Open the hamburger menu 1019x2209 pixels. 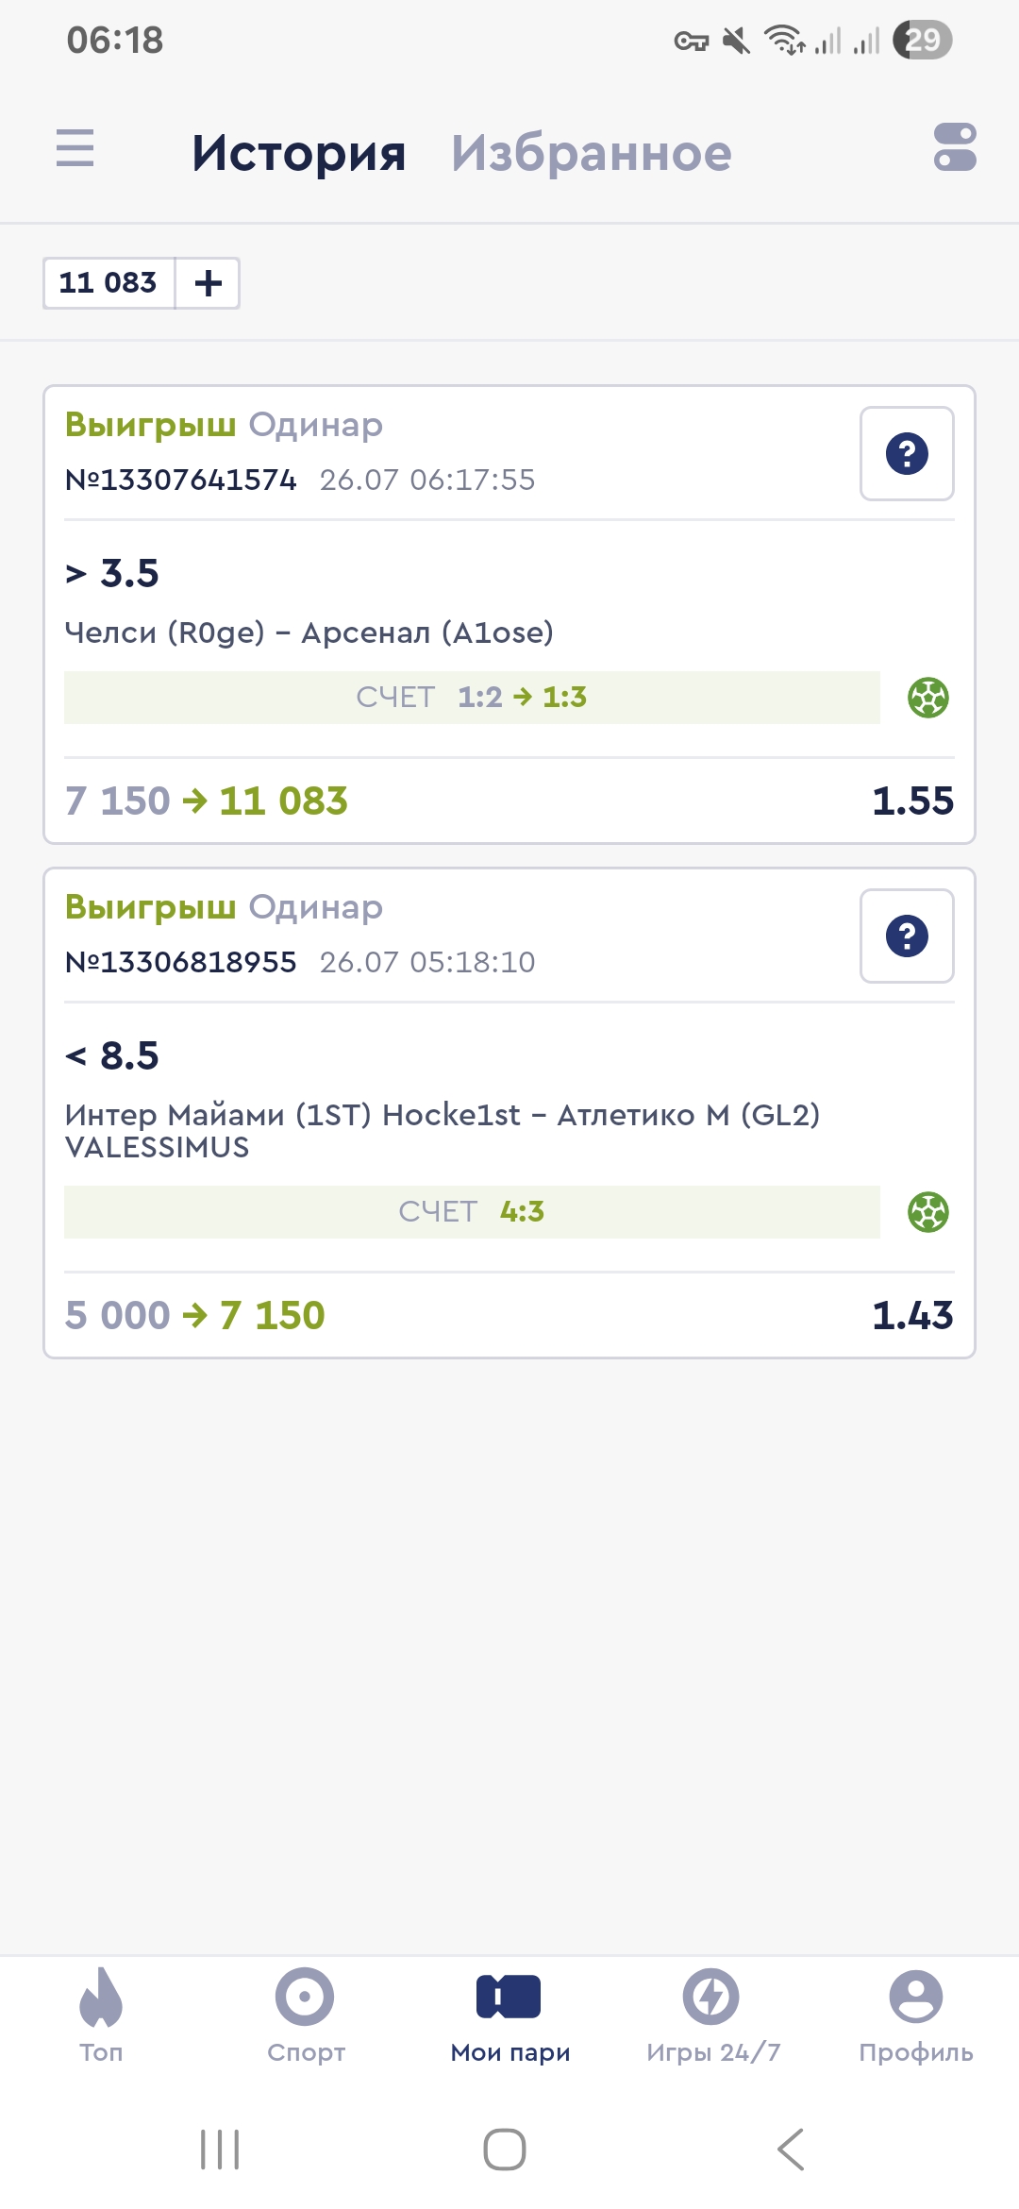75,148
